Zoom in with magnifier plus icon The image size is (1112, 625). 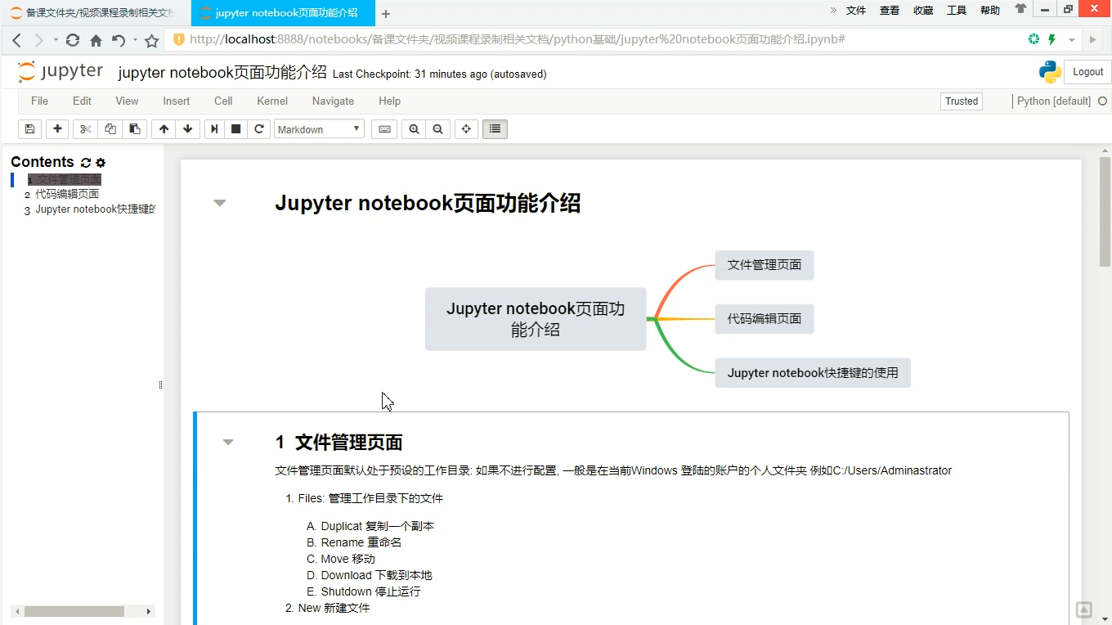pyautogui.click(x=414, y=129)
